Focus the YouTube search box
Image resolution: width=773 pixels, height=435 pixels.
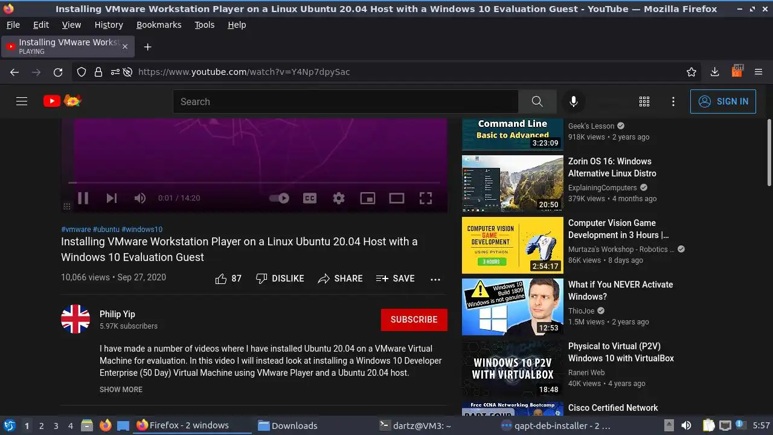tap(345, 101)
